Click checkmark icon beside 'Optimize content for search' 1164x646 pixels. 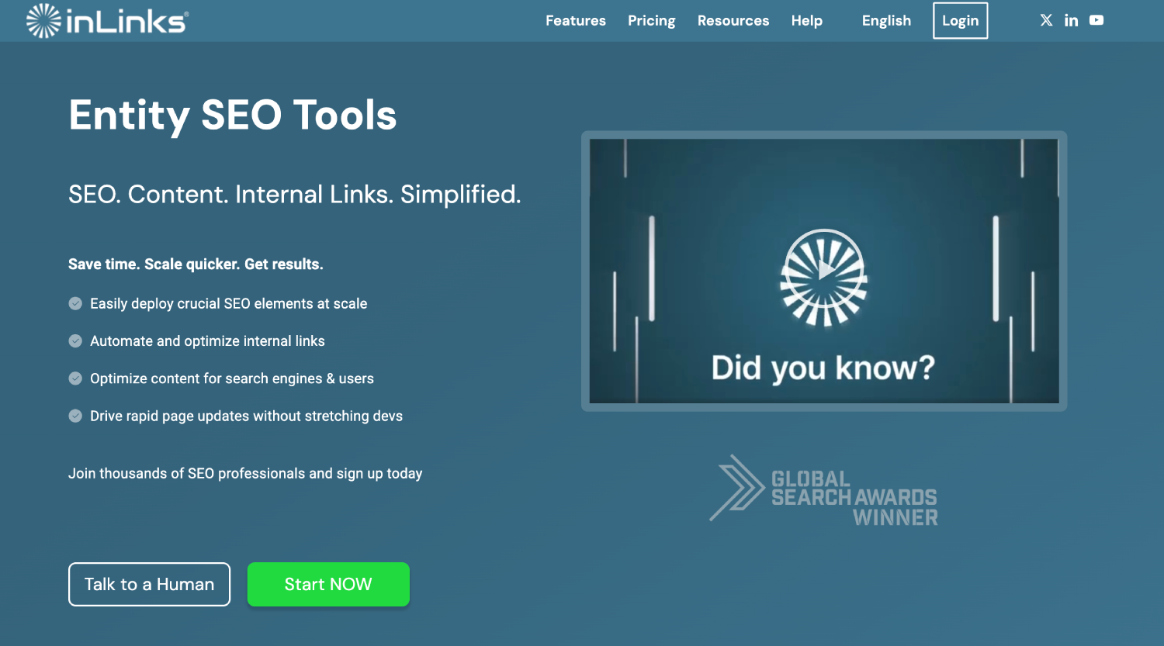75,378
